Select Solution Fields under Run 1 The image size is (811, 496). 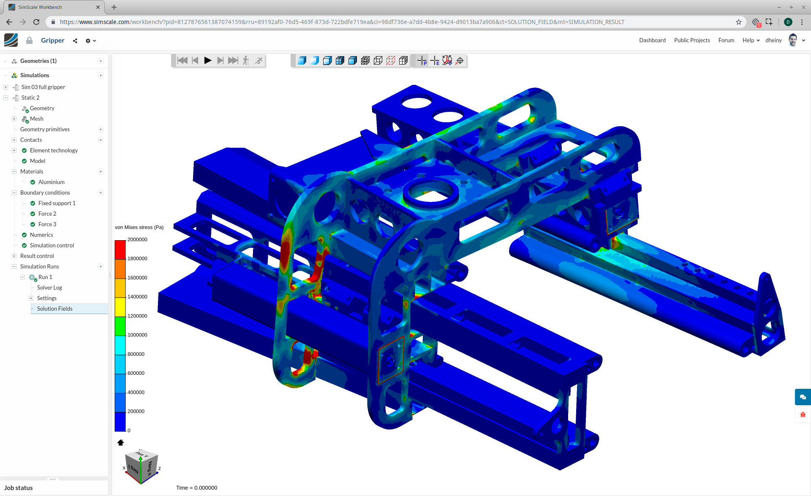coord(54,308)
